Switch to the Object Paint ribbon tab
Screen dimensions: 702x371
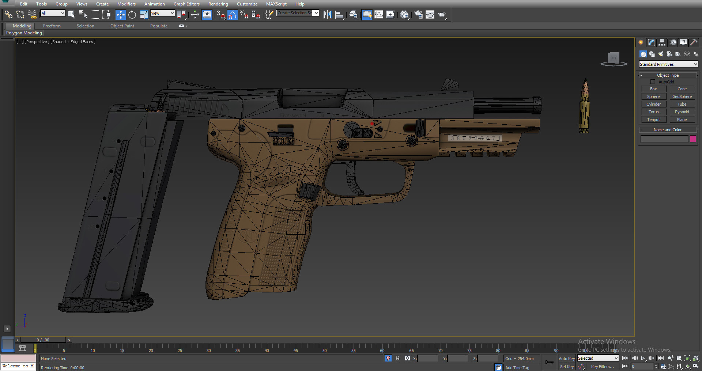point(122,26)
